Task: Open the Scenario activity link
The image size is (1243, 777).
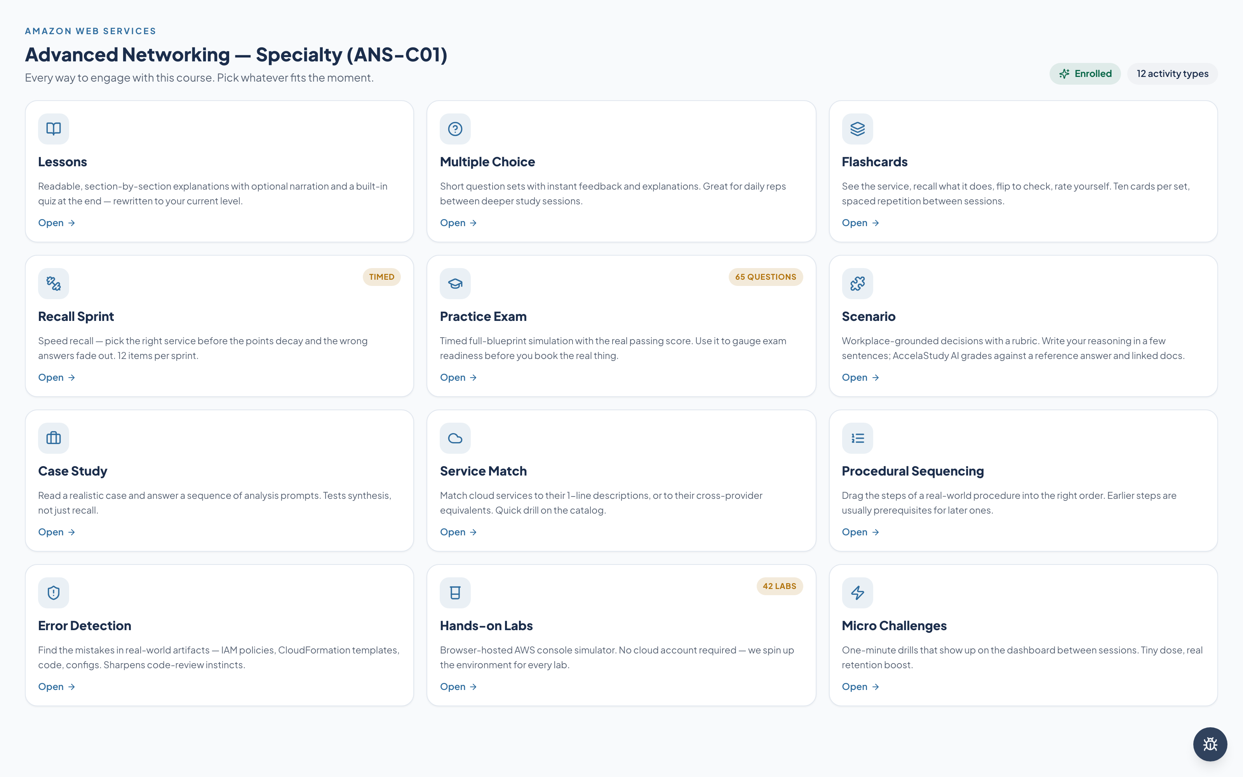Action: click(860, 377)
